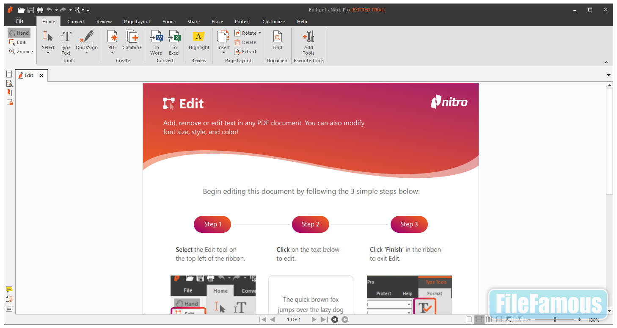Screen dimensions: 617x328
Task: Switch to the Page Layout tab
Action: 137,22
